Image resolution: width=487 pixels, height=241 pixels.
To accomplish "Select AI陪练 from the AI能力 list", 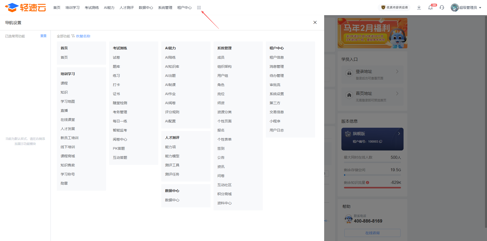I will click(170, 57).
